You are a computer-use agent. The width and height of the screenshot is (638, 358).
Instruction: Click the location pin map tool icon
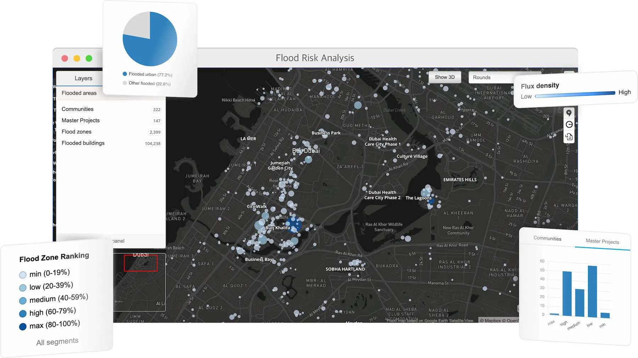[569, 113]
